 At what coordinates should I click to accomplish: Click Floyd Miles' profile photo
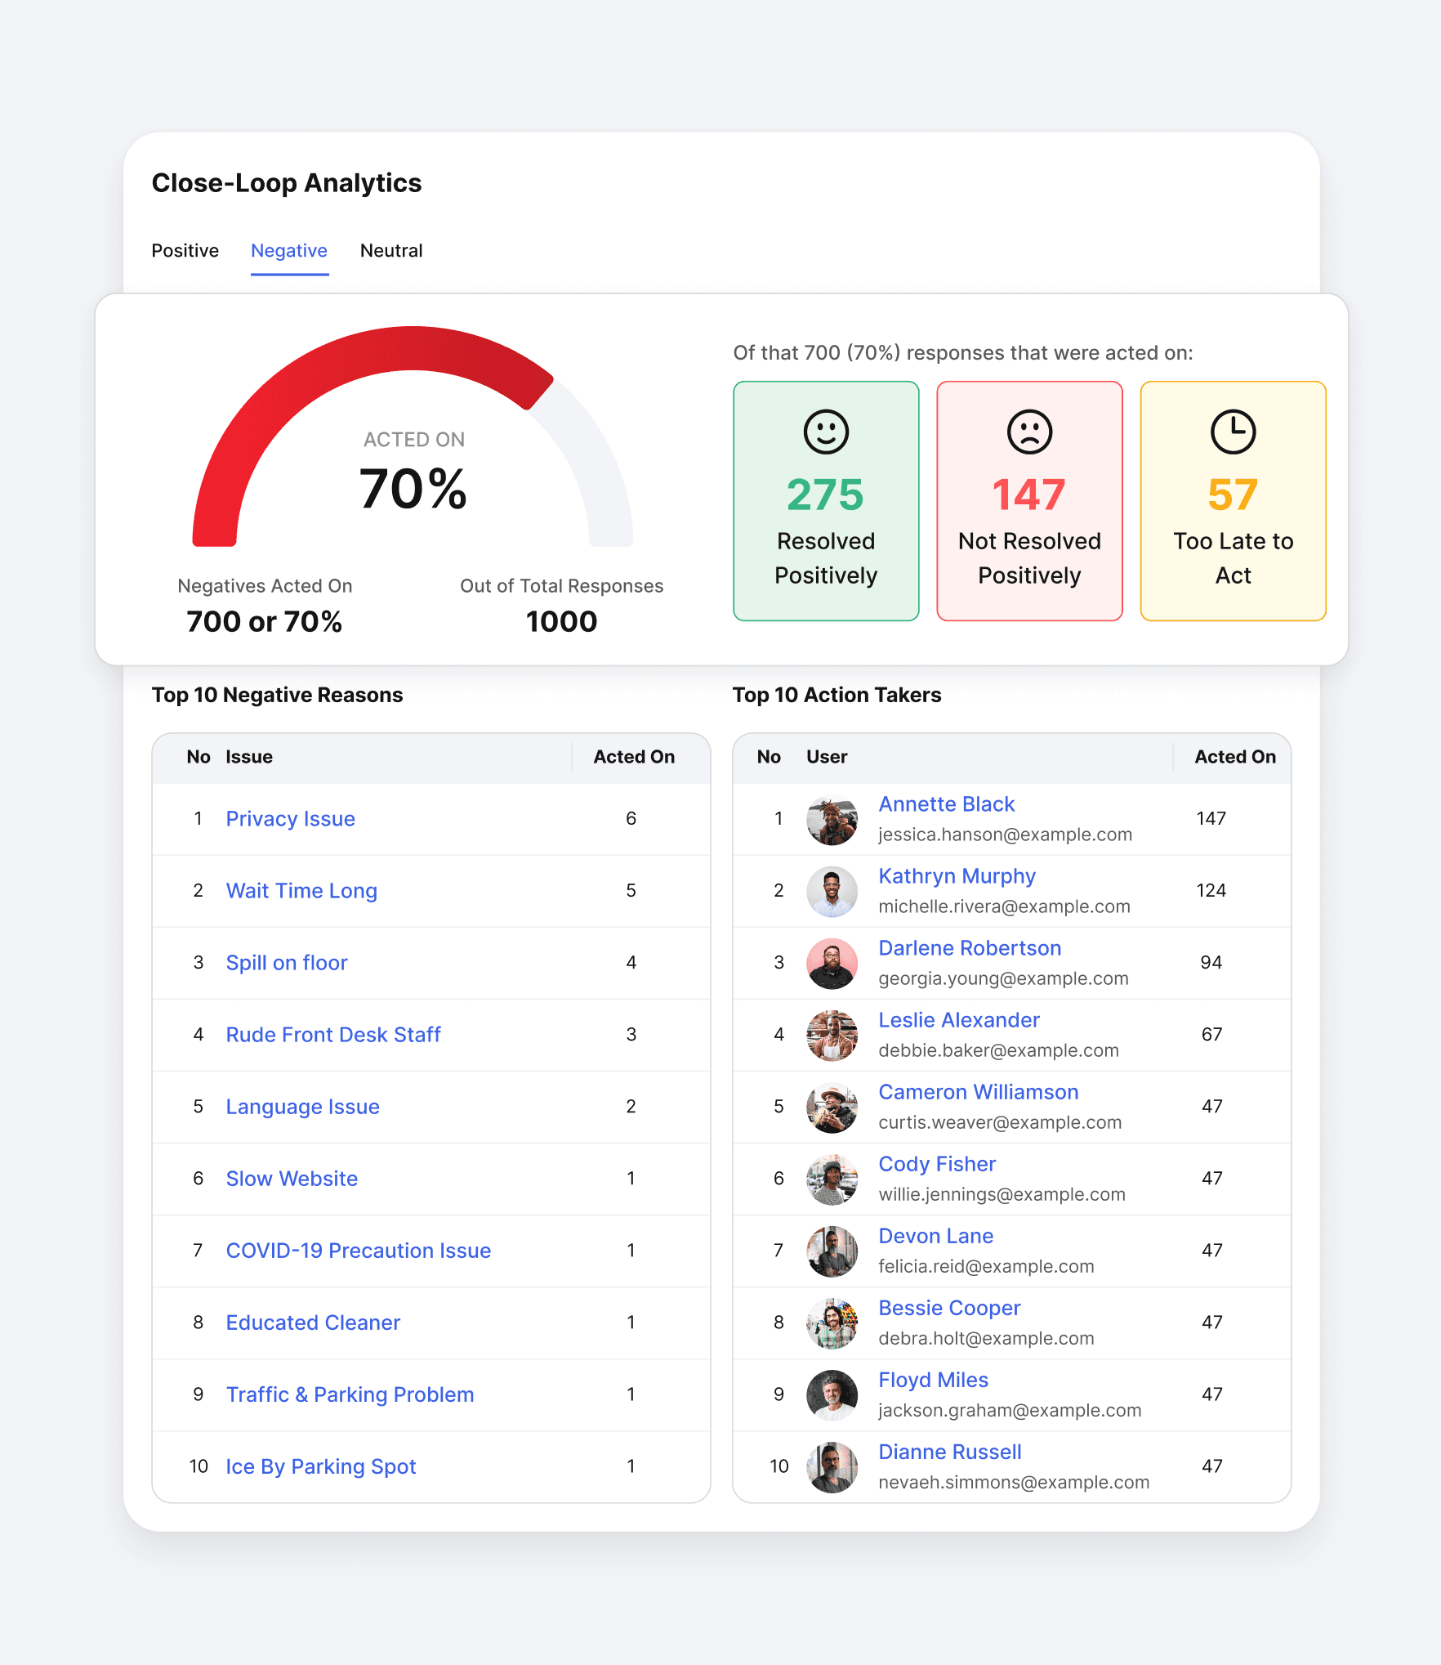pyautogui.click(x=832, y=1394)
